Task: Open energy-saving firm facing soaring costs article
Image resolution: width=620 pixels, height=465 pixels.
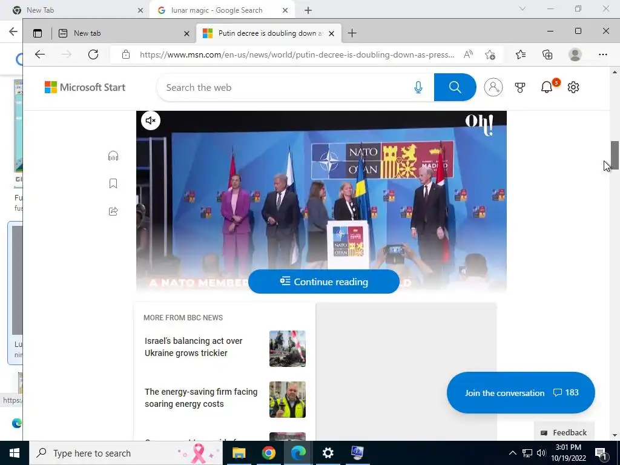Action: point(201,398)
